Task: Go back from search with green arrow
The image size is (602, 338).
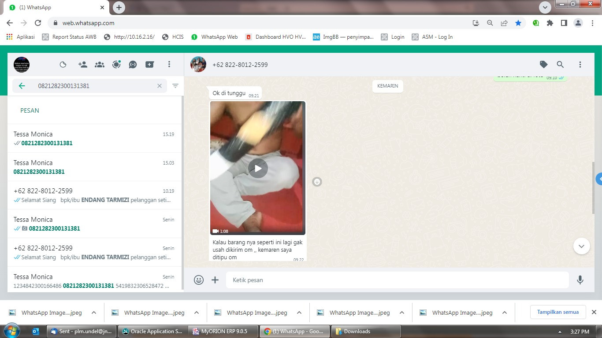Action: [22, 86]
